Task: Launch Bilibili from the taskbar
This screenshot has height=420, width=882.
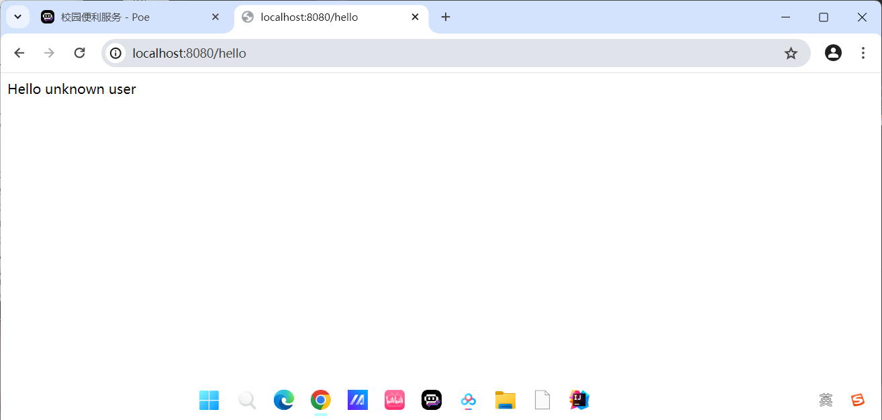Action: pos(395,400)
